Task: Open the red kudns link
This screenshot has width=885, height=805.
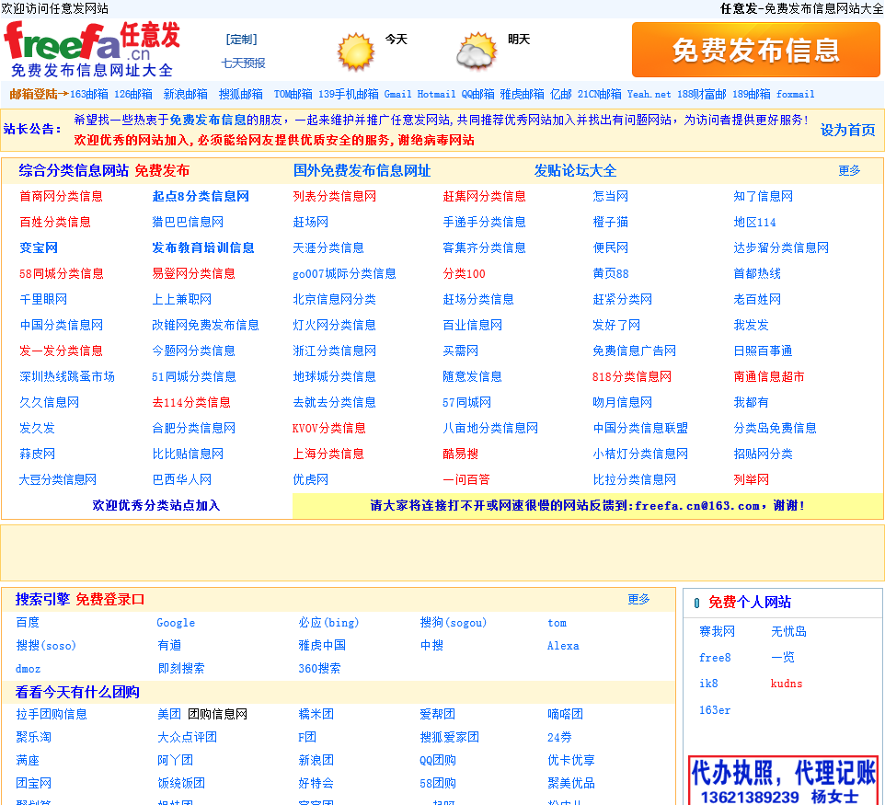Action: pos(787,684)
